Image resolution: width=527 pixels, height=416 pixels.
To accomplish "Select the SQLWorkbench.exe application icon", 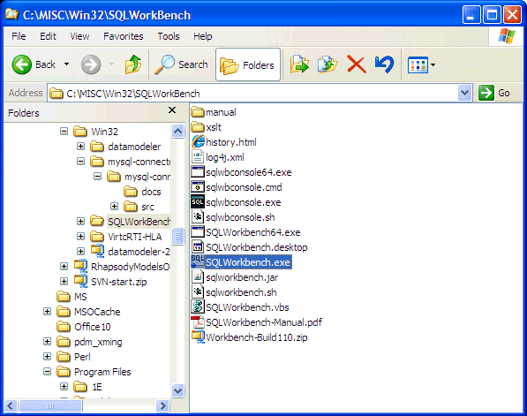I will [x=198, y=262].
